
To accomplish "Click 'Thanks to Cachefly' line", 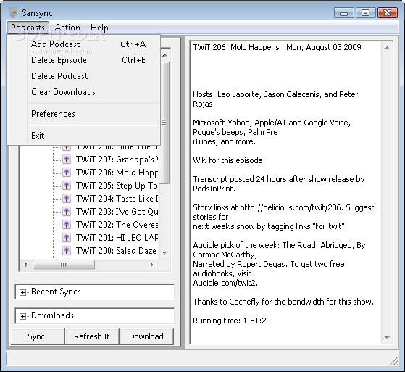I will point(283,302).
